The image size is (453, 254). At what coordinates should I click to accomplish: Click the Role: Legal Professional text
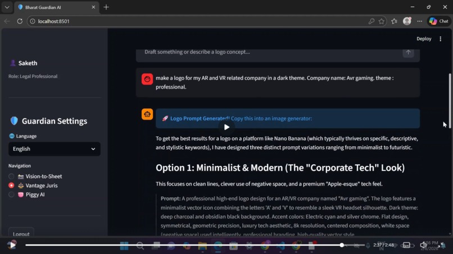point(33,76)
